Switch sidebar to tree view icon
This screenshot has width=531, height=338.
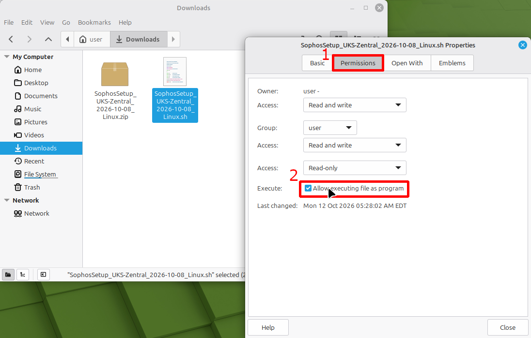(x=23, y=275)
